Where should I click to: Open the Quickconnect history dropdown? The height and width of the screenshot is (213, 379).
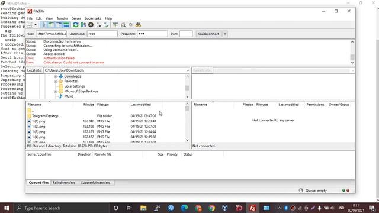coord(225,34)
